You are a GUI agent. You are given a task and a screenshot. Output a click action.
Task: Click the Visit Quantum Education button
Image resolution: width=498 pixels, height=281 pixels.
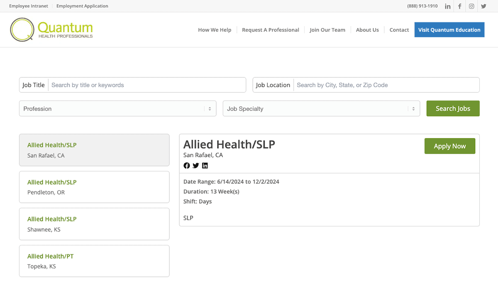click(x=449, y=30)
